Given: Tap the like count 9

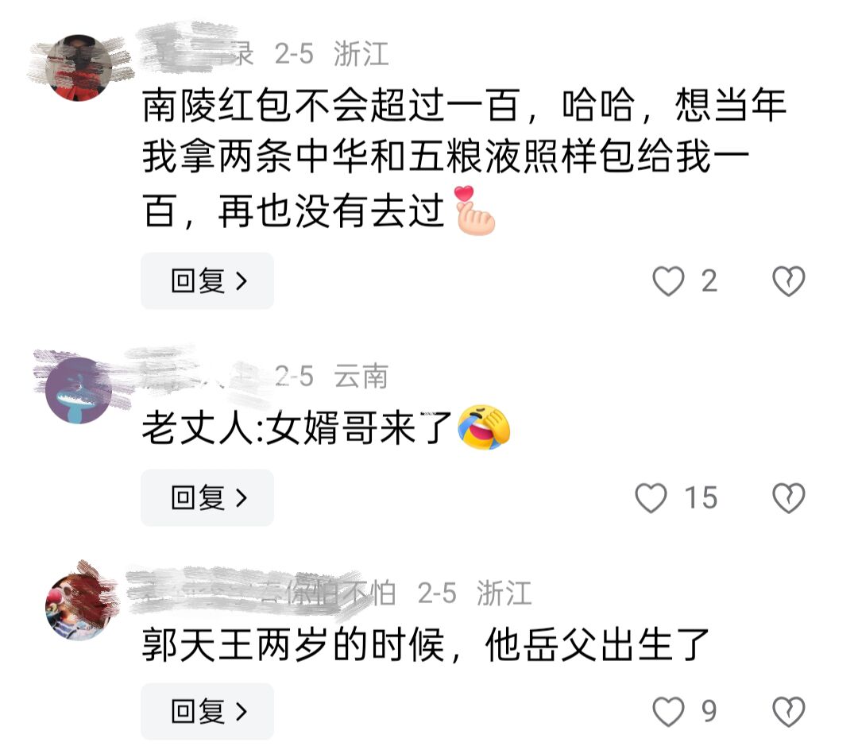Looking at the screenshot, I should click(x=709, y=712).
